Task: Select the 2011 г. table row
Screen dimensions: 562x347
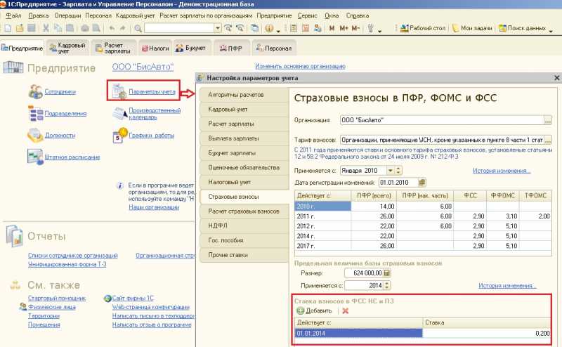Action: (423, 216)
